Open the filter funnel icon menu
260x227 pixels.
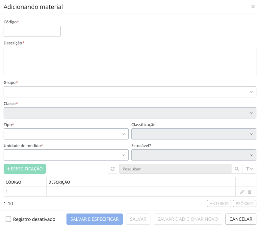(x=249, y=169)
